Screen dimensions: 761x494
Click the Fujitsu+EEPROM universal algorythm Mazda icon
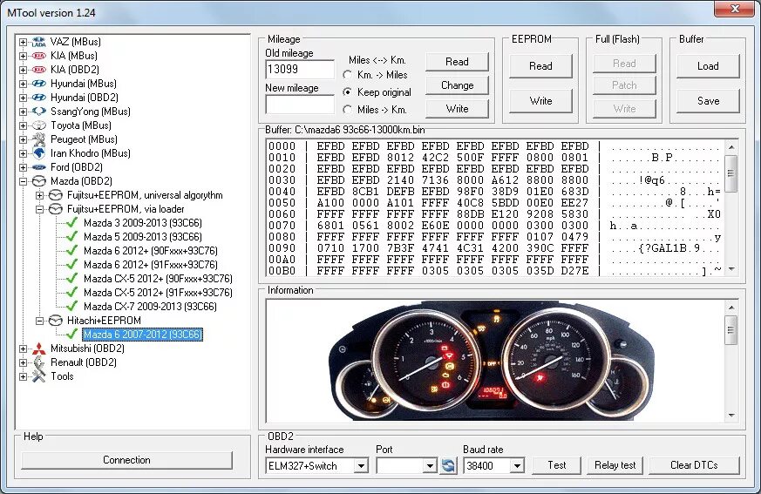56,195
